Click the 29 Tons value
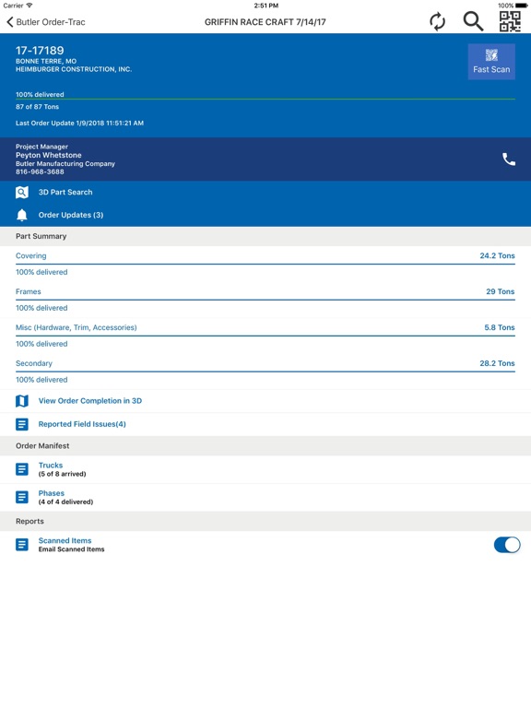531x708 pixels. click(x=501, y=291)
